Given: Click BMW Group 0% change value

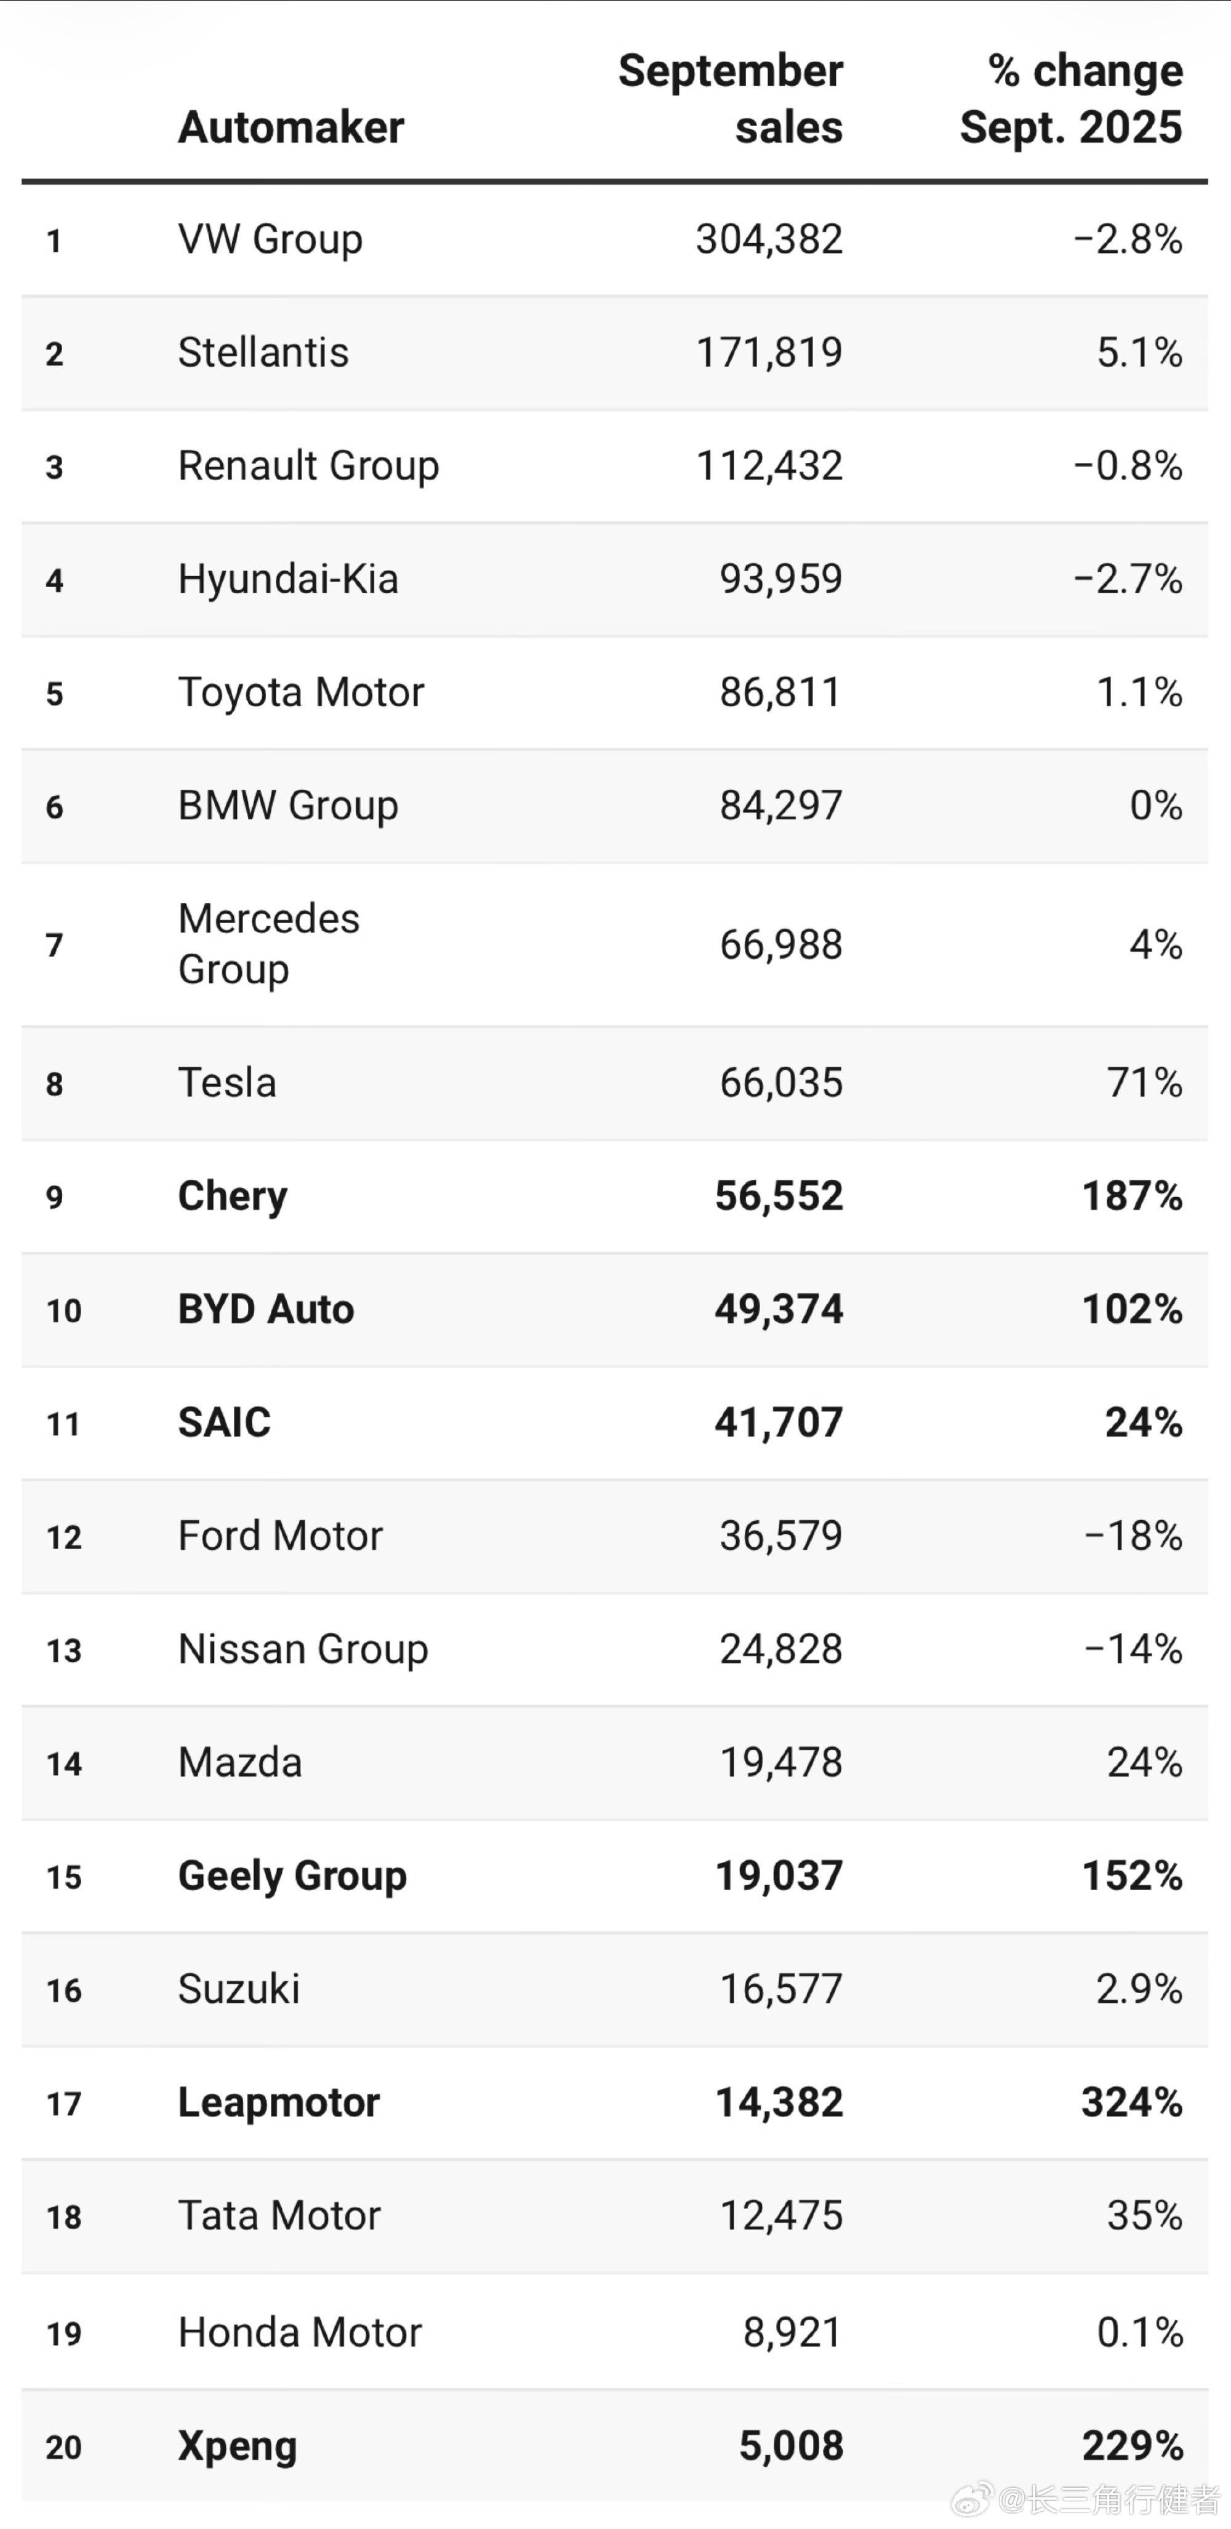Looking at the screenshot, I should [x=1157, y=806].
